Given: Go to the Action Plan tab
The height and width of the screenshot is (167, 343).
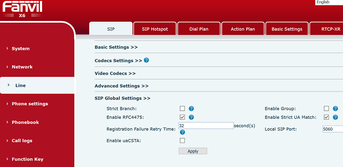Looking at the screenshot, I should point(243,29).
